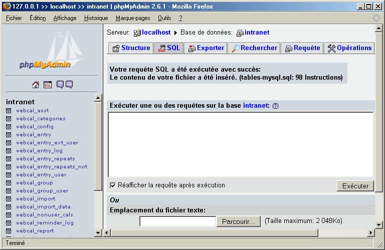Click the main pane vertical scrollbar down arrow
The image size is (385, 250).
pos(378,224)
